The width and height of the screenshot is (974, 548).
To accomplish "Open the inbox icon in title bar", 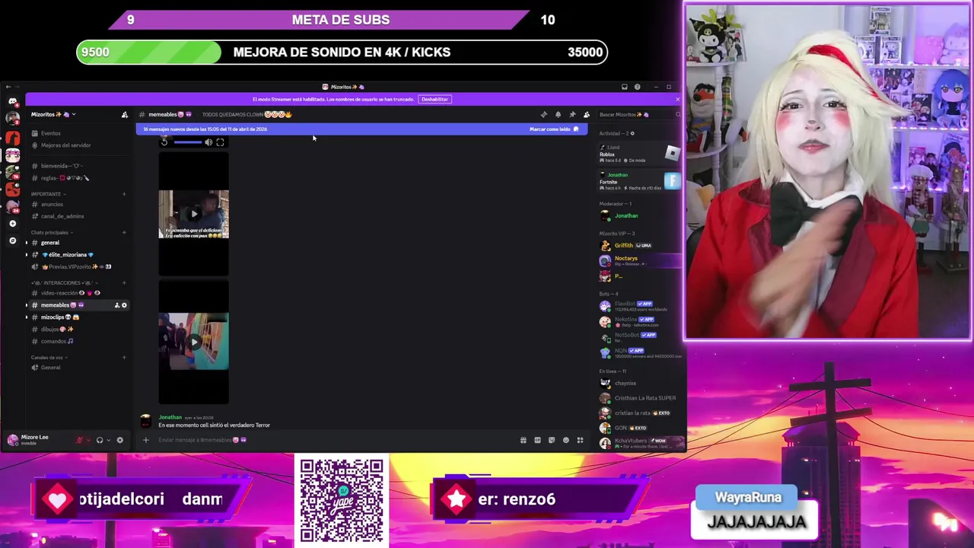I will [624, 87].
